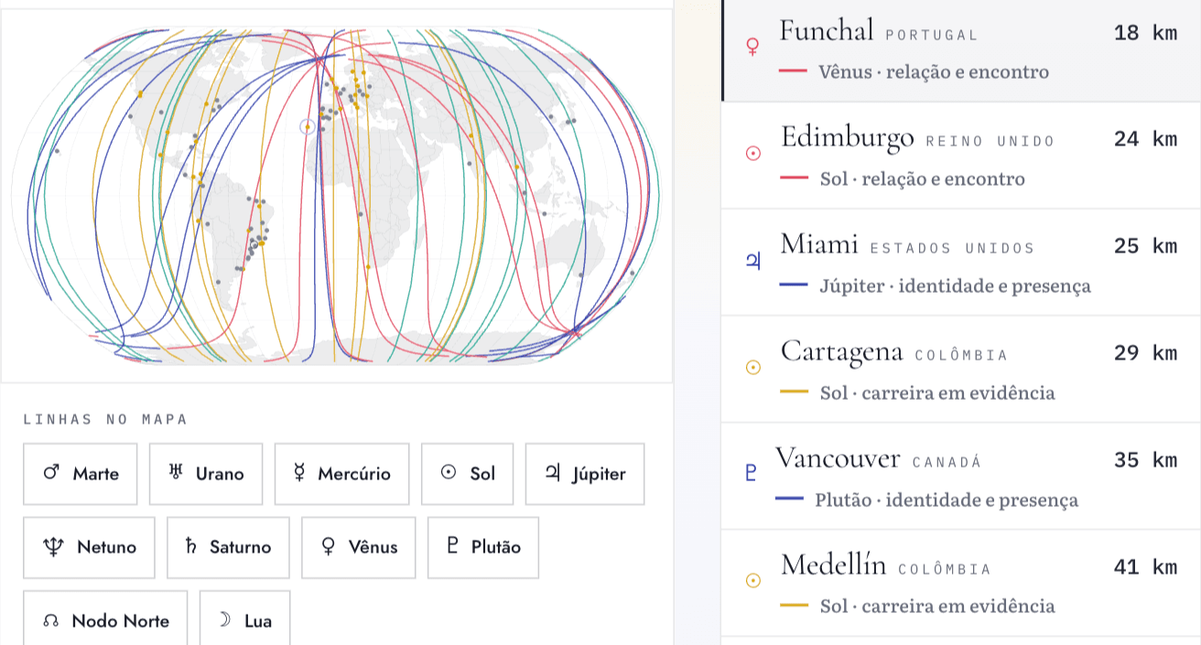Open the Miami city name
Screen dimensions: 1201x645
[819, 244]
